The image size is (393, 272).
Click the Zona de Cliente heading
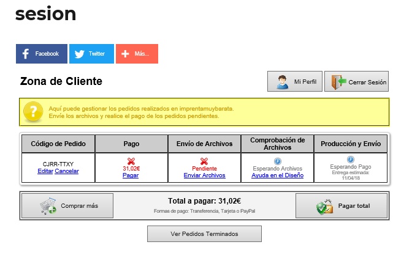[x=61, y=81]
